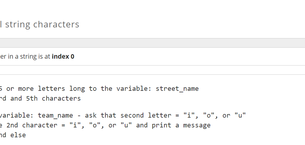Click the "string characters" heading
This screenshot has width=305, height=145.
(x=42, y=24)
